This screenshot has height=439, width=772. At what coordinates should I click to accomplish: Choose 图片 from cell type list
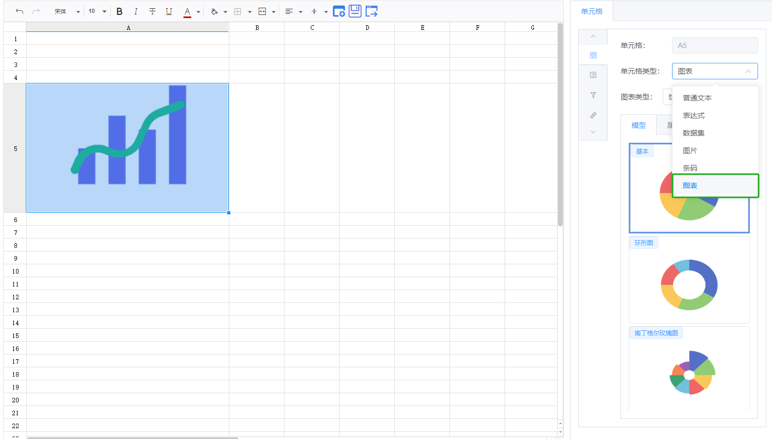pos(715,150)
